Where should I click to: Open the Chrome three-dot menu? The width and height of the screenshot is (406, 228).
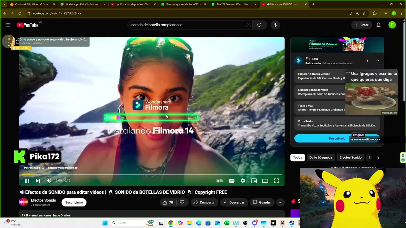[x=401, y=13]
